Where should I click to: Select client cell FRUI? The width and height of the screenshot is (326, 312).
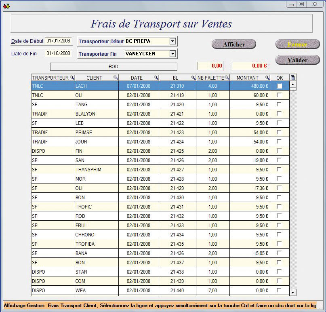(97, 225)
